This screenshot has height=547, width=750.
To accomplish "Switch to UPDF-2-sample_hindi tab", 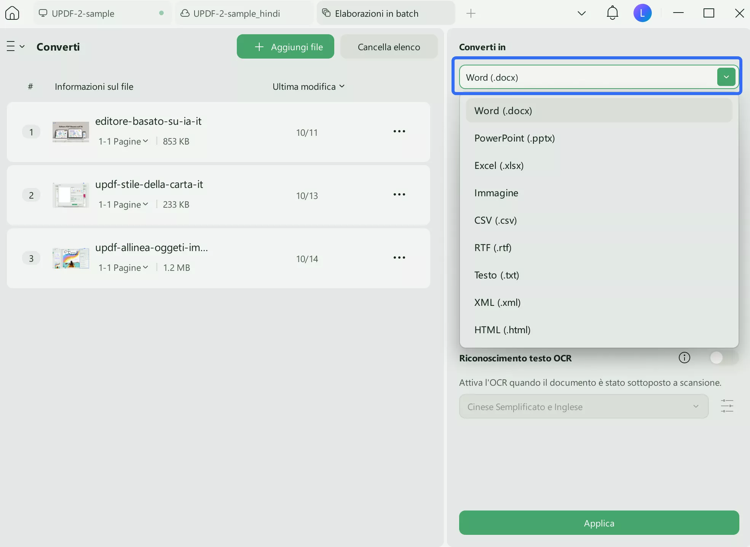I will pos(237,14).
